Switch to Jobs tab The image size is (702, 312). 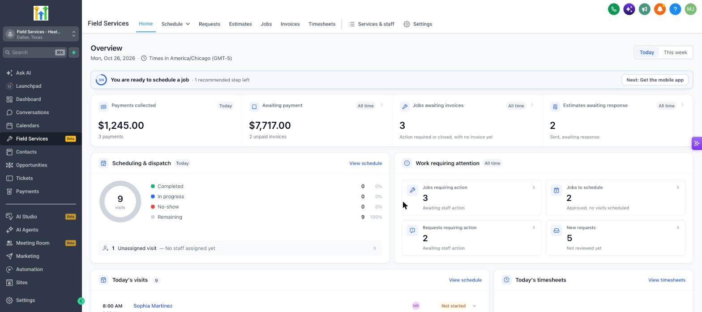click(x=266, y=24)
